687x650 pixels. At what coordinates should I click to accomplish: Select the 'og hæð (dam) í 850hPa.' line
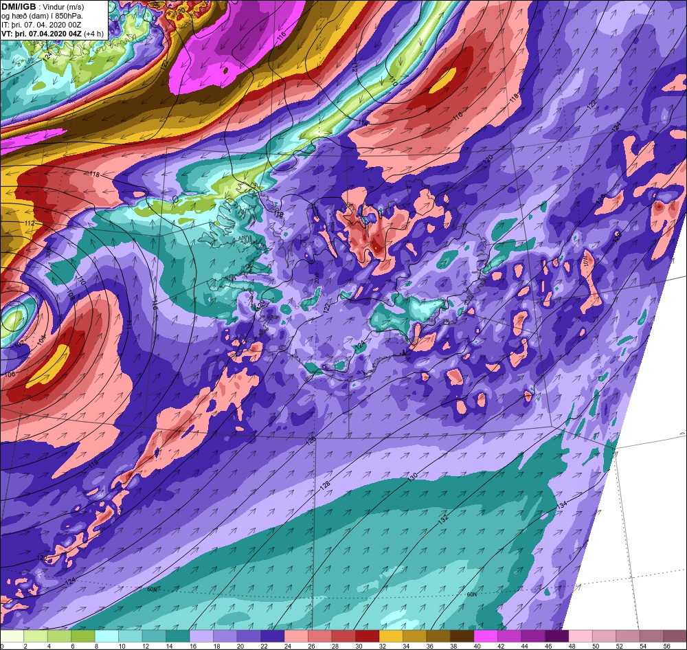click(x=42, y=16)
